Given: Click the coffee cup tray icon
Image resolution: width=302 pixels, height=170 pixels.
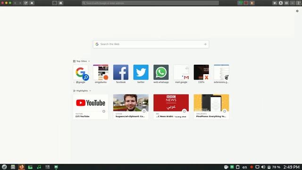Looking at the screenshot, I should [x=226, y=167].
